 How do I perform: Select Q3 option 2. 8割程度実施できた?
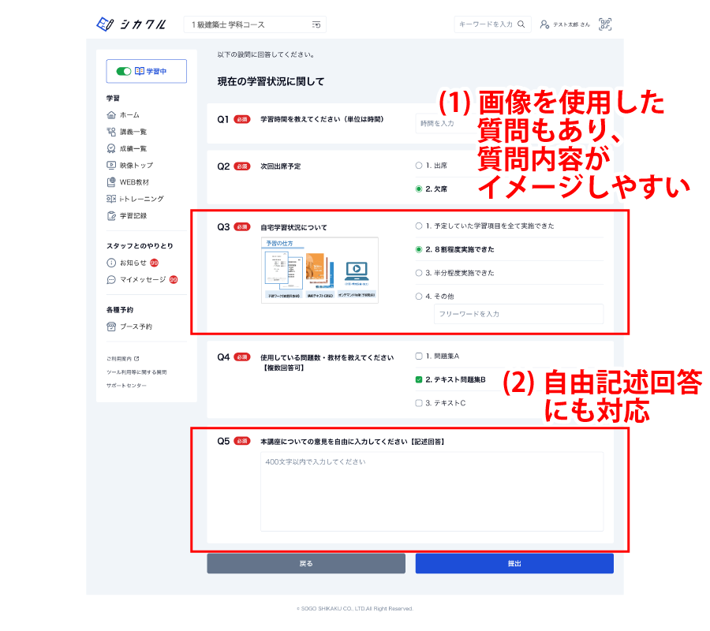tap(419, 249)
